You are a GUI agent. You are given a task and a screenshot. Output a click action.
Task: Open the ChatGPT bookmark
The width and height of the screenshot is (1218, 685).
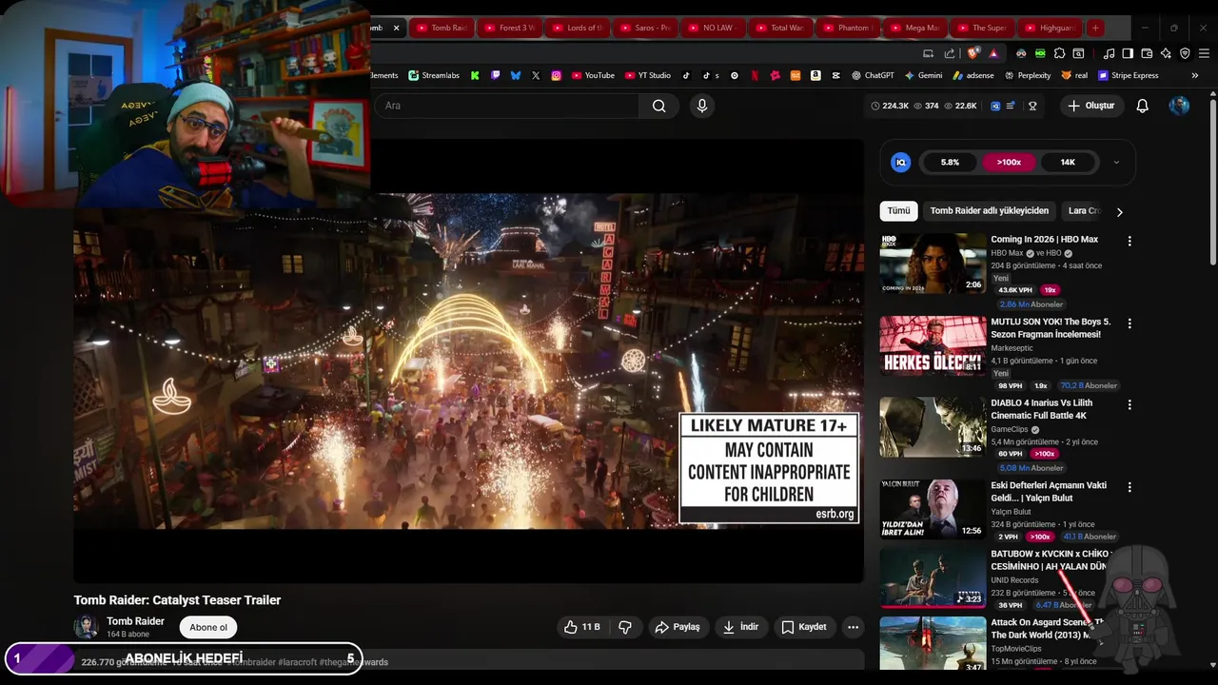click(873, 75)
